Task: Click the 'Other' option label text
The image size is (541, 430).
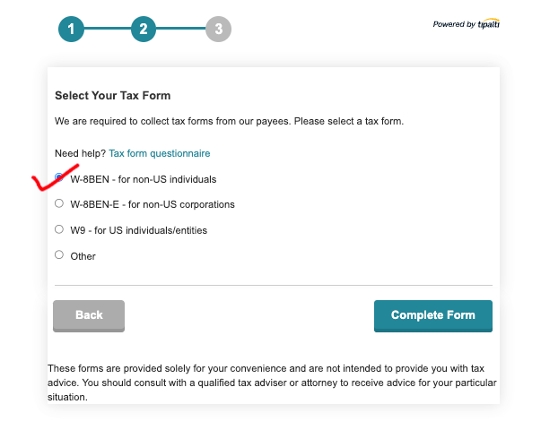Action: (x=83, y=256)
